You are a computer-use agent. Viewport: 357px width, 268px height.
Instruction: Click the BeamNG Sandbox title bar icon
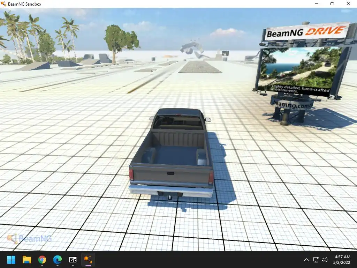[3, 4]
